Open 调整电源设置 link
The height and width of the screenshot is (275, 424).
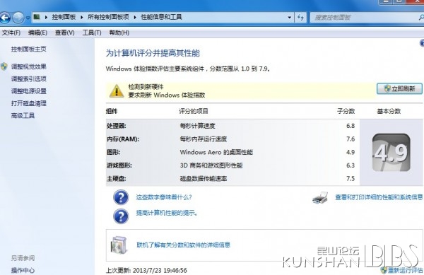29,91
